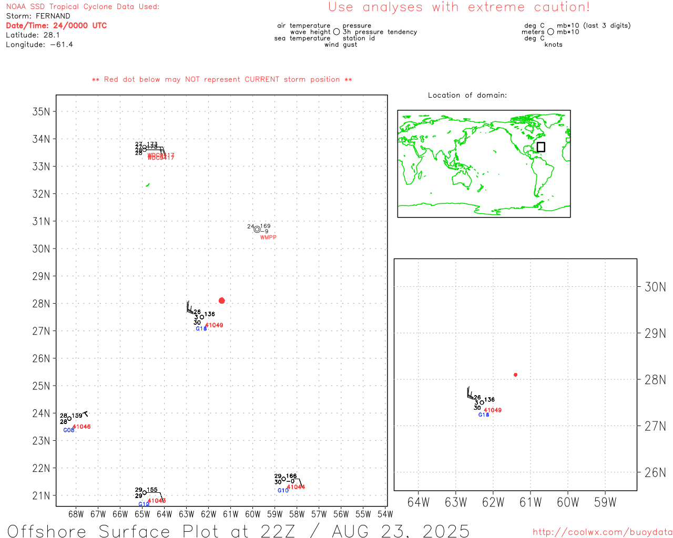Click 'NOAA SSD Tropical Cyclone Data Used:' heading
Image resolution: width=673 pixels, height=538 pixels.
[x=83, y=7]
